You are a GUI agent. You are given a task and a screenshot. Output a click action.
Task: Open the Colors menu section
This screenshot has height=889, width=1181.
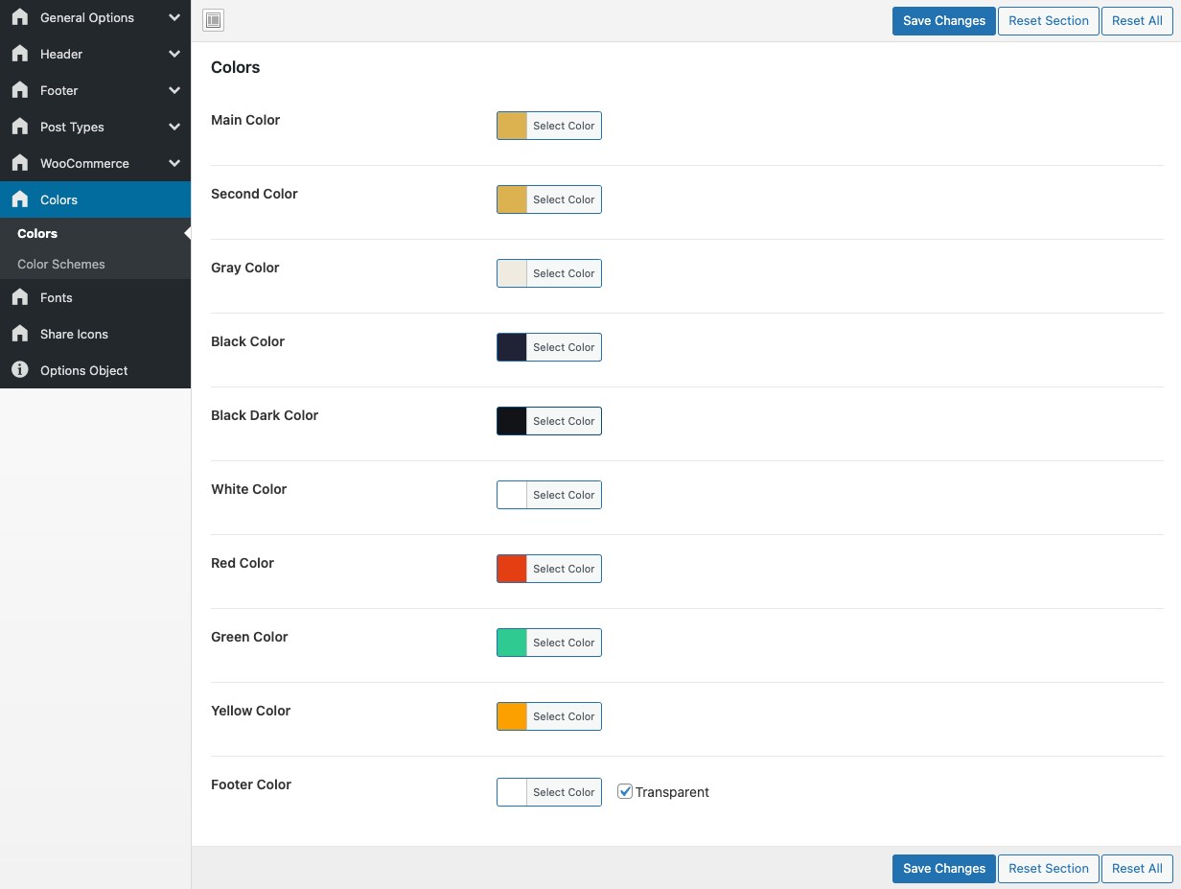pos(95,199)
